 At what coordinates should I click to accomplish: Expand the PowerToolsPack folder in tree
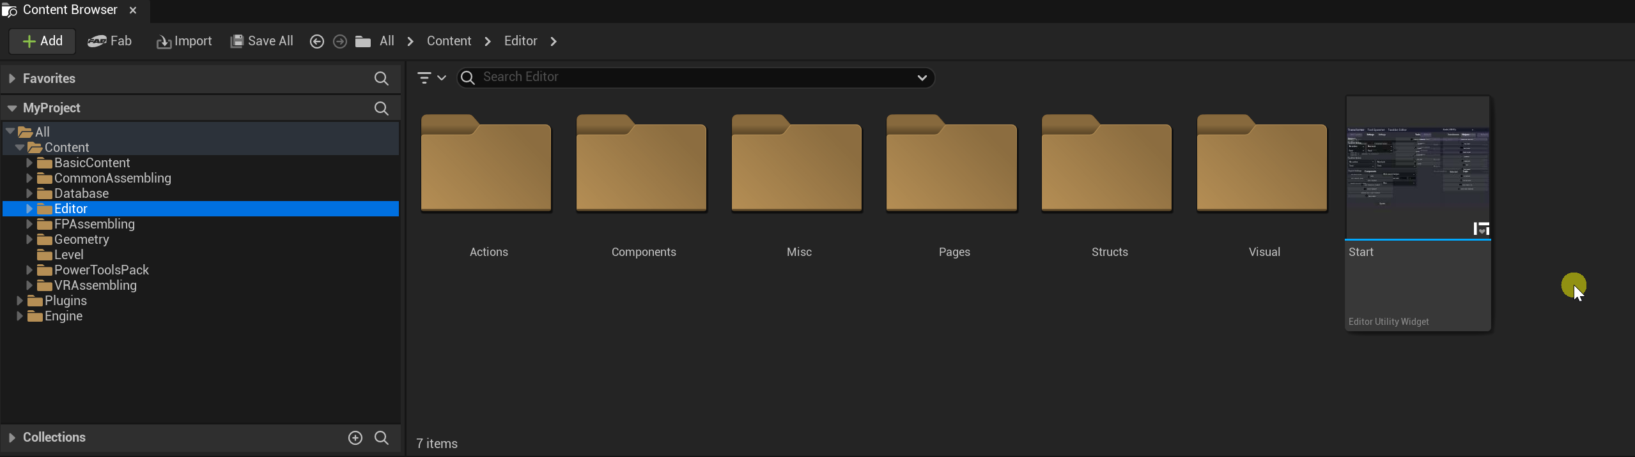tap(29, 270)
